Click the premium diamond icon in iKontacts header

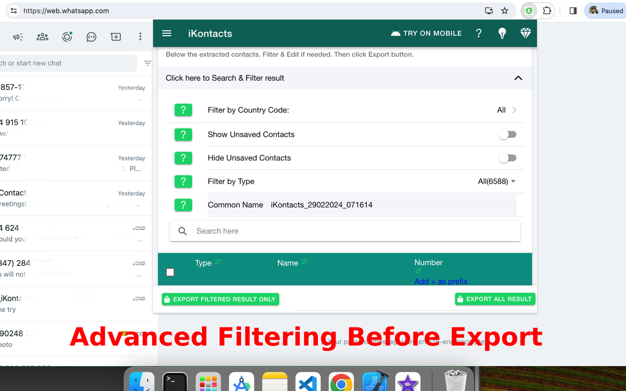coord(525,33)
